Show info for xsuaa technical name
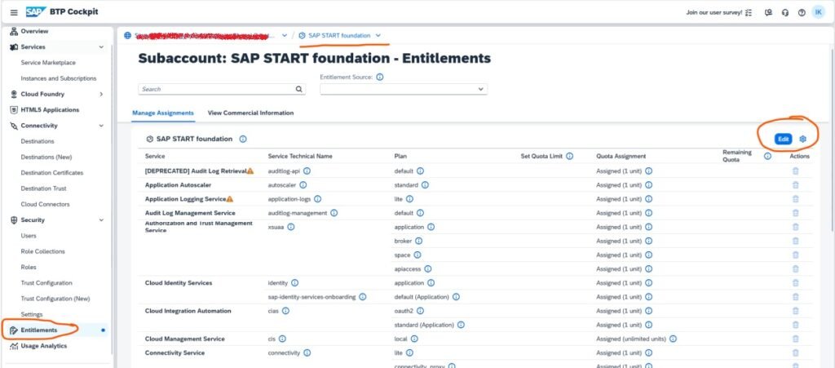 pyautogui.click(x=291, y=227)
